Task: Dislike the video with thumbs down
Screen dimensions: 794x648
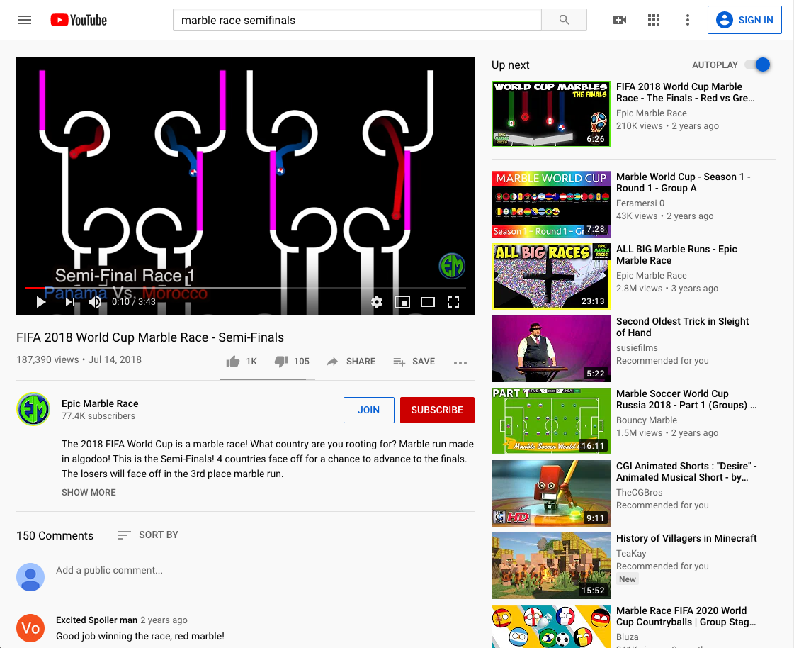Action: (x=292, y=362)
